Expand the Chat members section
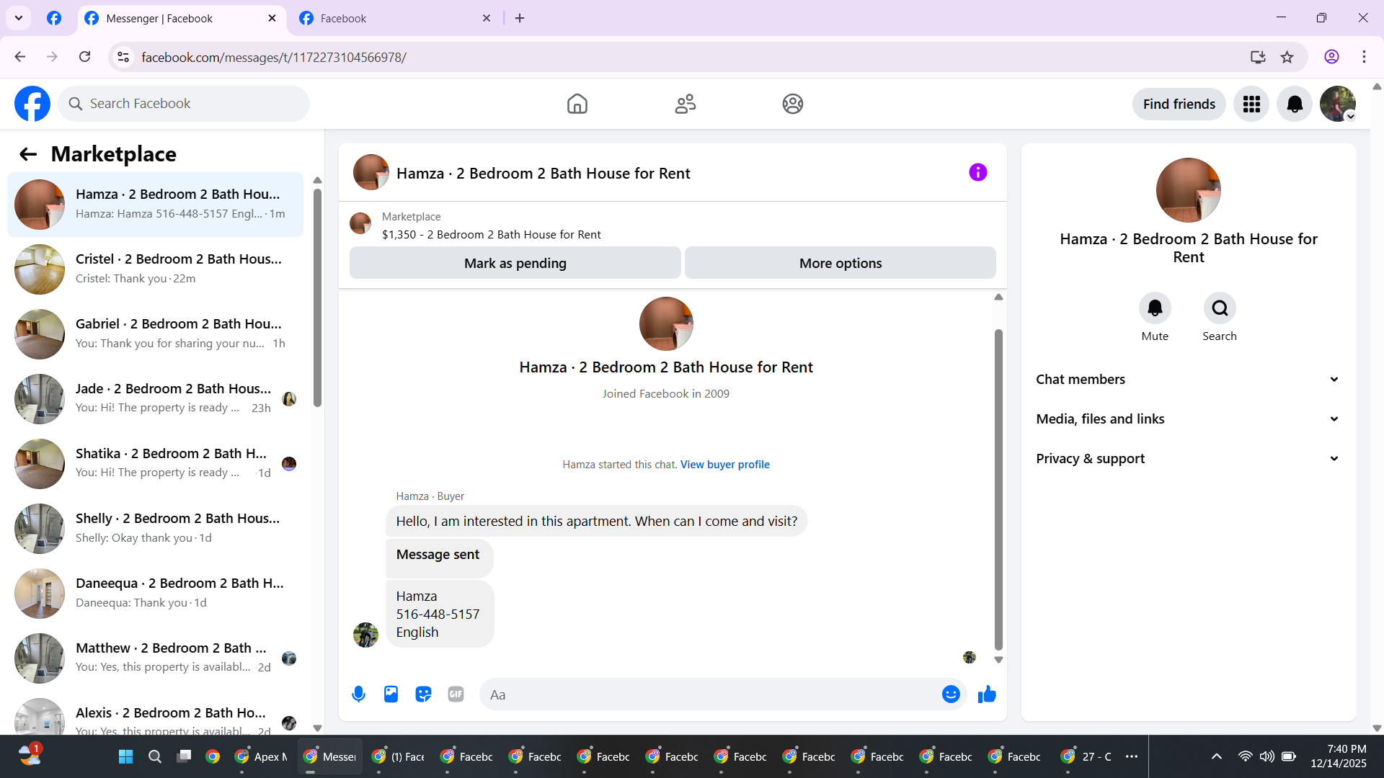Viewport: 1384px width, 778px height. [1188, 380]
